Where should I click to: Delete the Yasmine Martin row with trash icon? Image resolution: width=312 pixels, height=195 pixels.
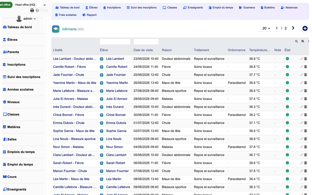(x=305, y=83)
